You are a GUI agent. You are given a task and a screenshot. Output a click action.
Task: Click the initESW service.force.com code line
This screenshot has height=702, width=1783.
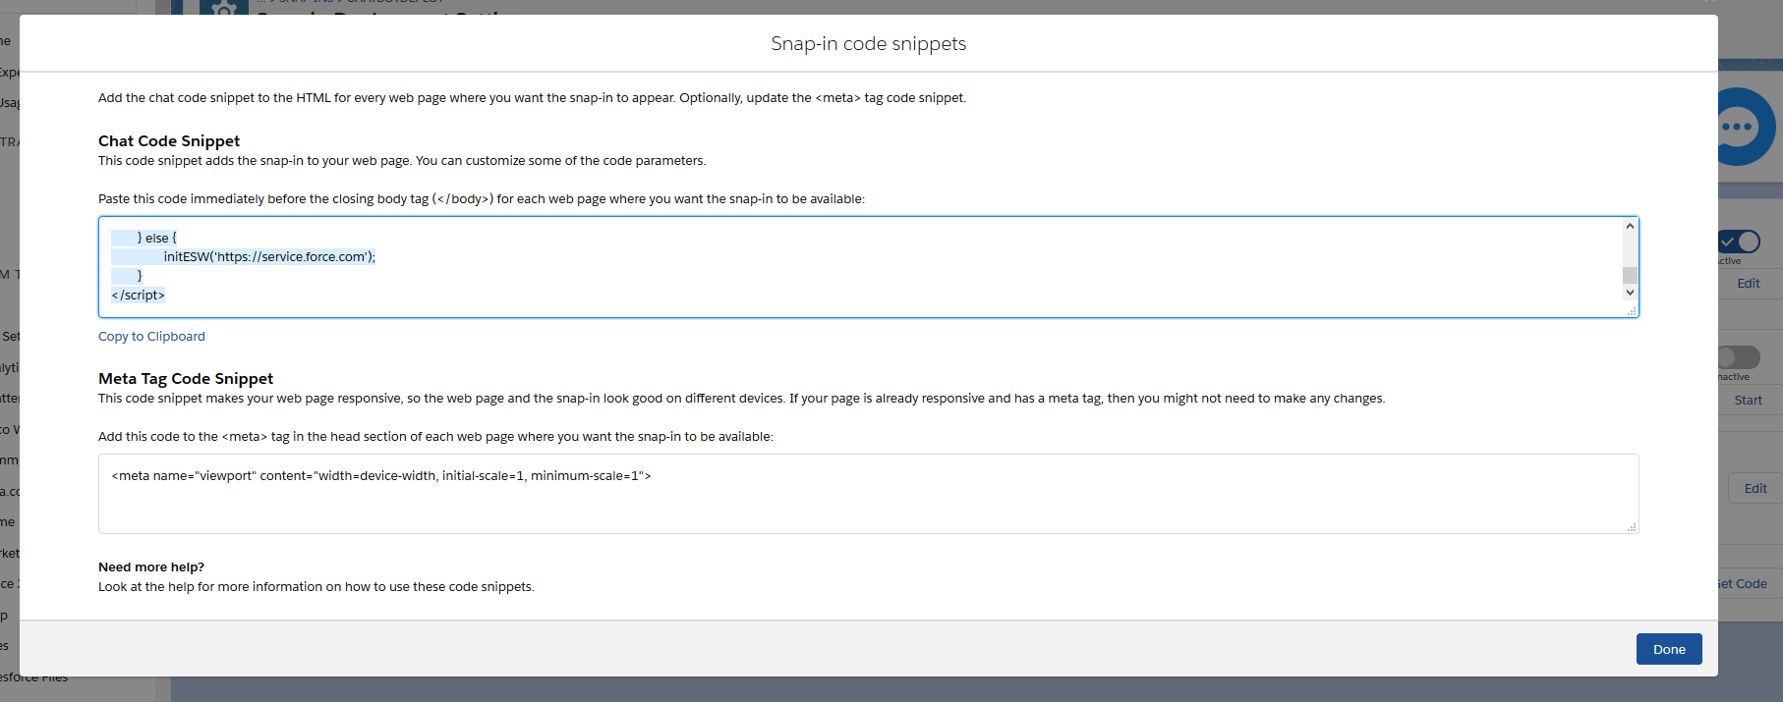(269, 256)
